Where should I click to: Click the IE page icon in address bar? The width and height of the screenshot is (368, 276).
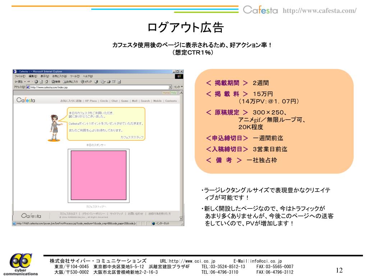28,87
